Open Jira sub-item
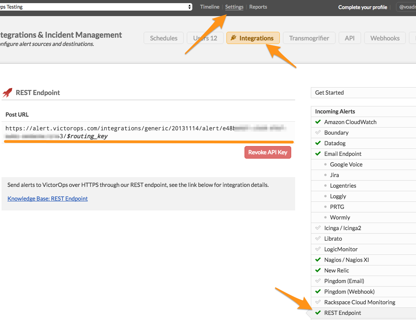Image resolution: width=416 pixels, height=320 pixels. (363, 175)
